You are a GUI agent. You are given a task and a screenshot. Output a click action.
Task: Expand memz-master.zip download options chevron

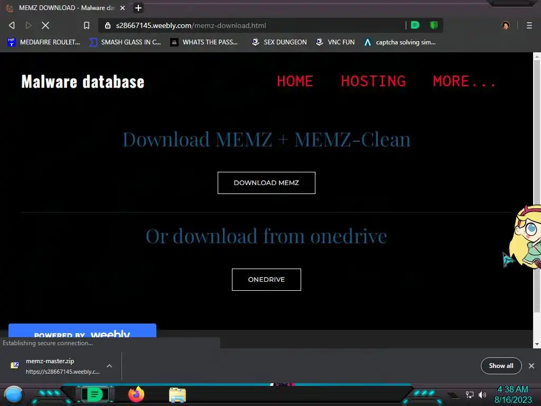coord(109,366)
